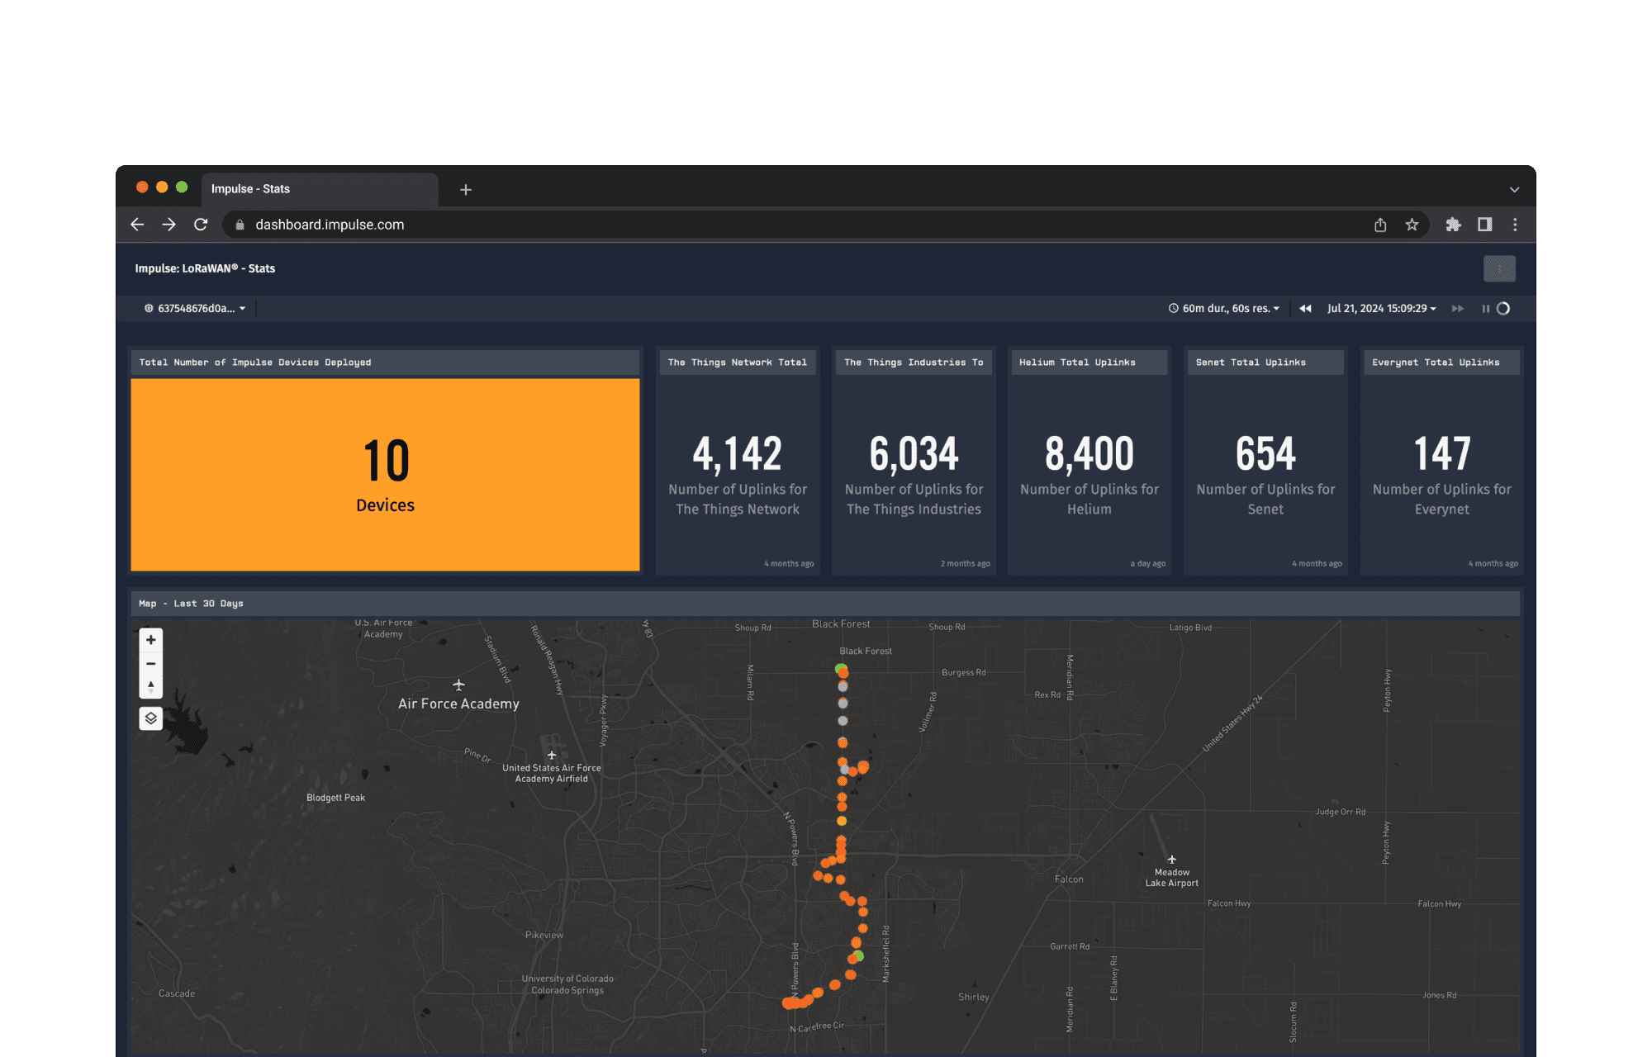
Task: Reload the dashboard page
Action: click(x=201, y=225)
